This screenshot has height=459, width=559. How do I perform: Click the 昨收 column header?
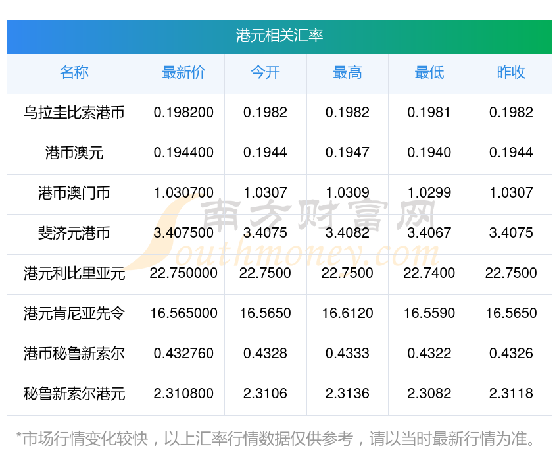point(511,73)
